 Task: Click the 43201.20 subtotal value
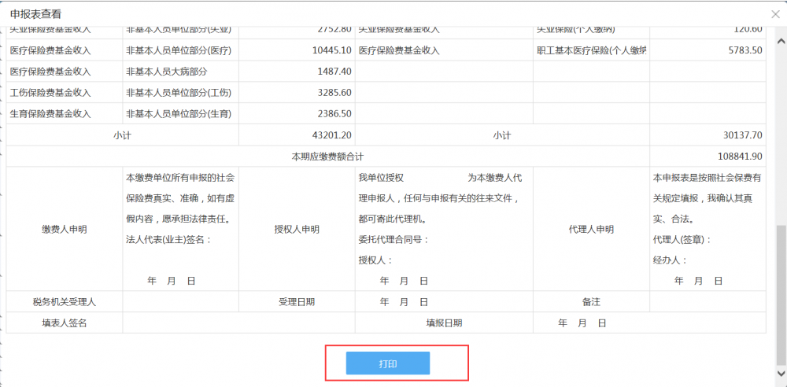(331, 135)
